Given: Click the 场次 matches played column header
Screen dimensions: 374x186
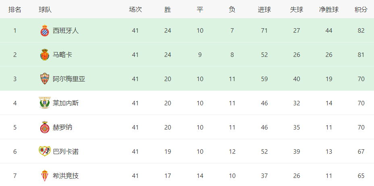Looking at the screenshot, I should pyautogui.click(x=135, y=10).
